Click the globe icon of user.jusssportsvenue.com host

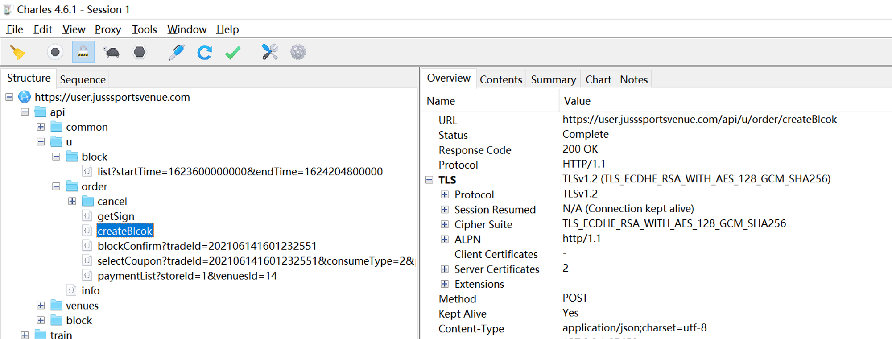pos(25,97)
